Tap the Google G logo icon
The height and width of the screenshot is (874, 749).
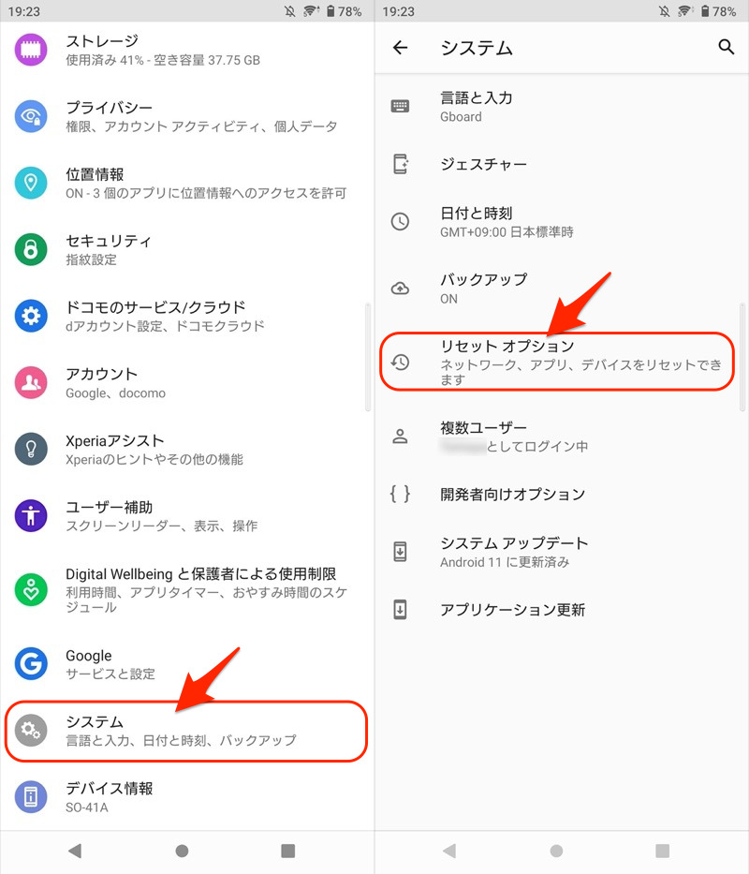click(x=31, y=663)
